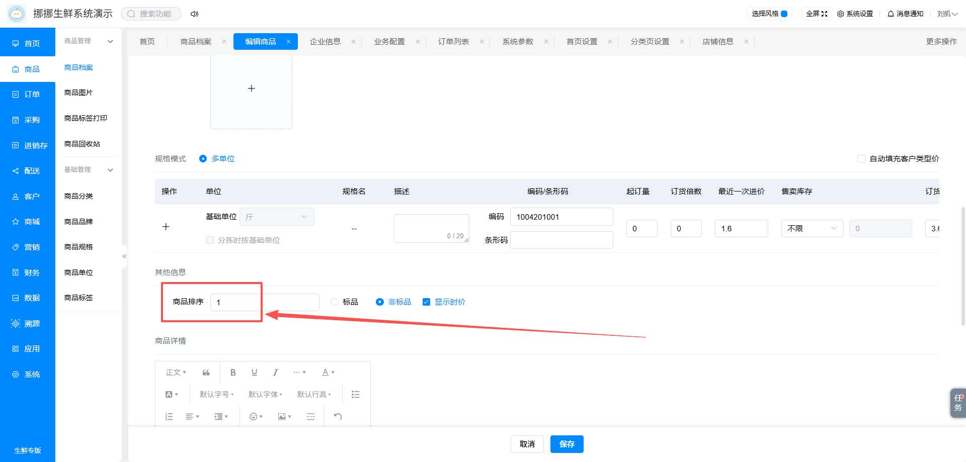Check 分拣时按基础单位 checkbox
The width and height of the screenshot is (966, 462).
point(210,240)
